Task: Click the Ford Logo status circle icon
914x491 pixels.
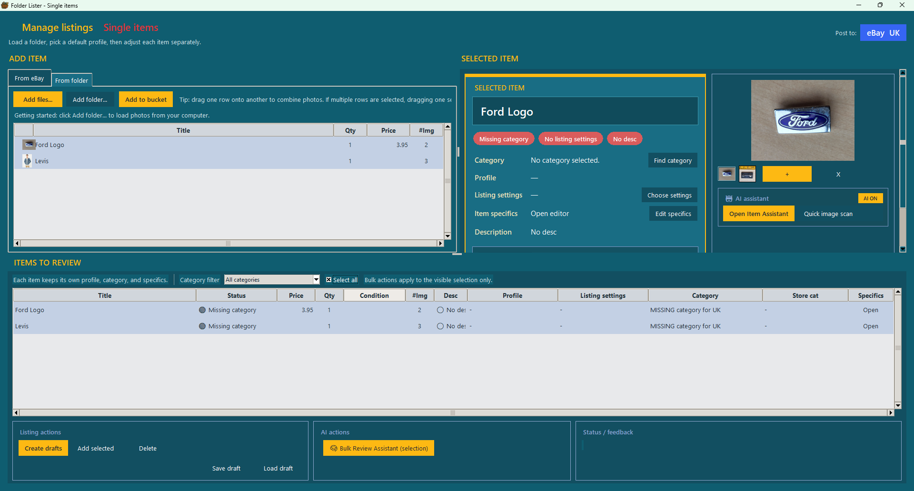Action: pos(202,310)
